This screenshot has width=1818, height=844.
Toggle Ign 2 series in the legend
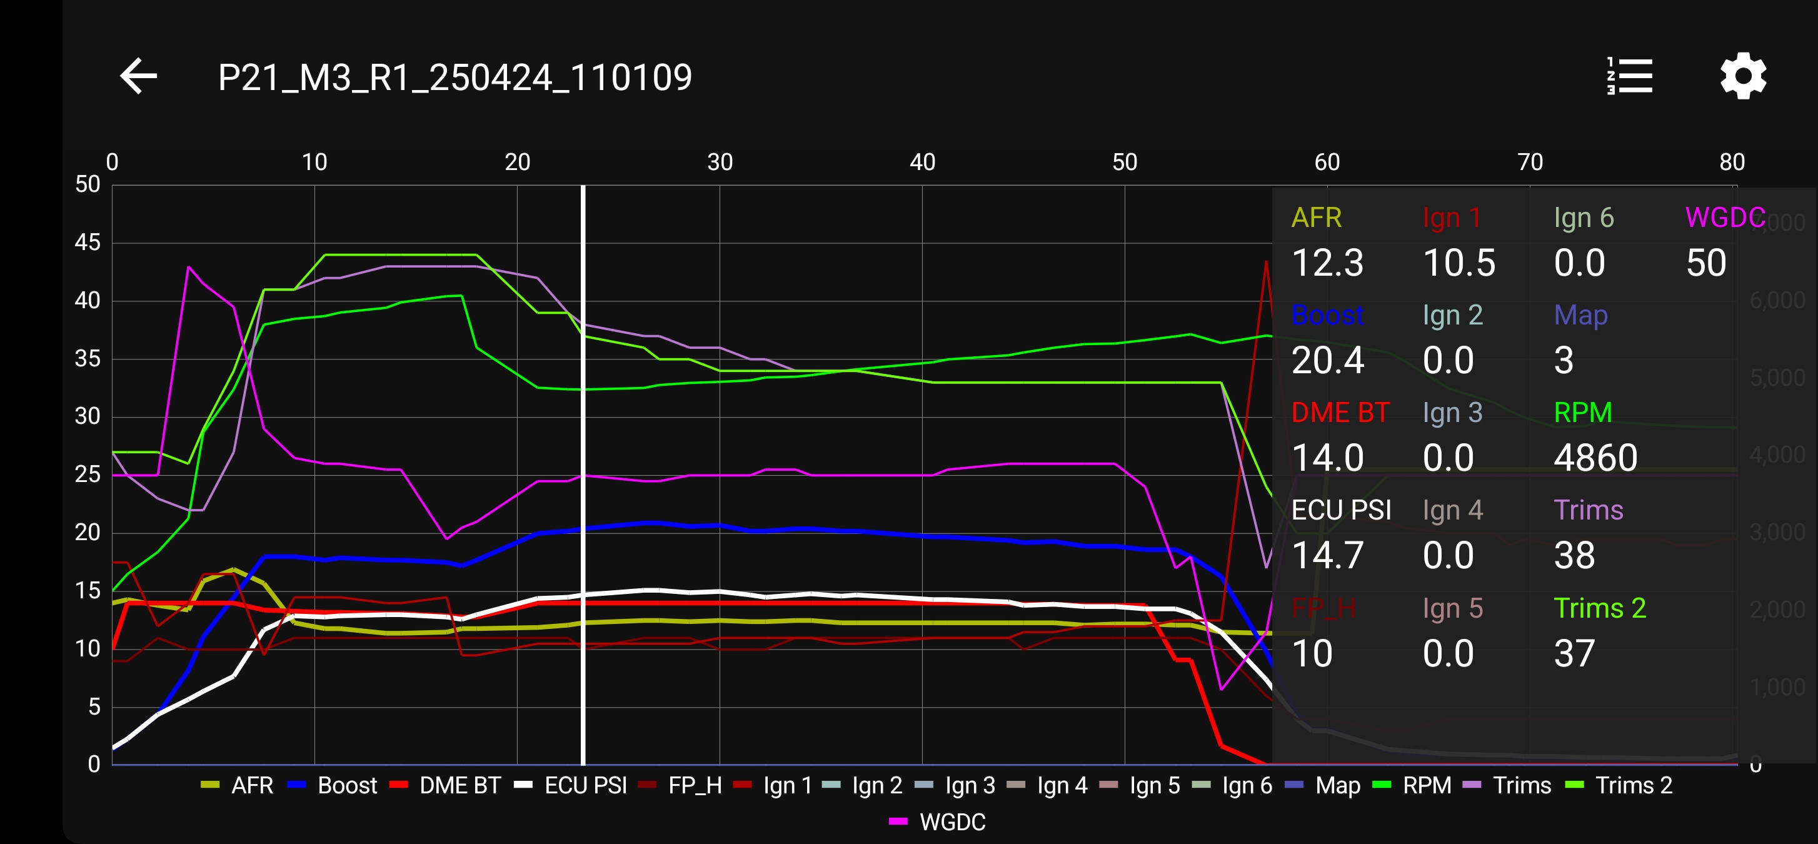click(861, 785)
